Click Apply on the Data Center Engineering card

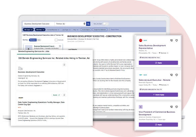point(56,95)
